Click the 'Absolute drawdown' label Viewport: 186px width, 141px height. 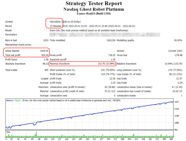[x=15, y=64]
